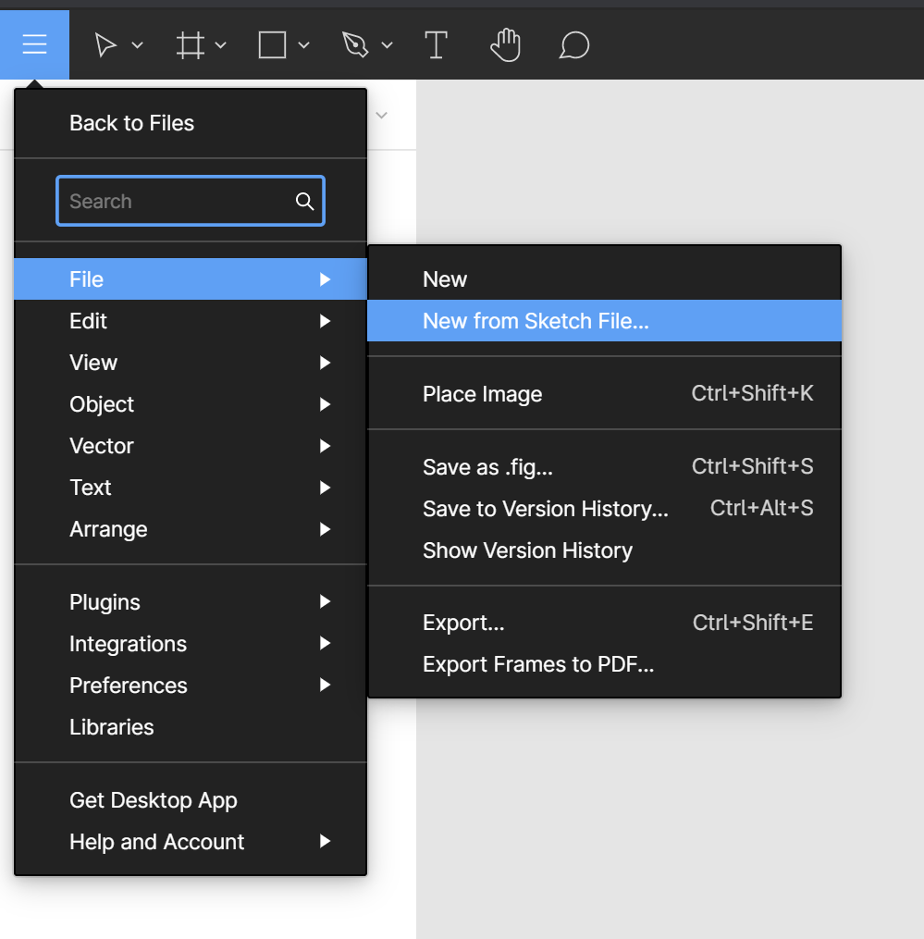924x939 pixels.
Task: Open the Edit submenu
Action: pos(191,321)
